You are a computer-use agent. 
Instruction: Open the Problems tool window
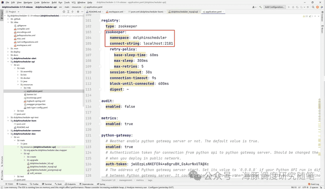[x=22, y=184]
